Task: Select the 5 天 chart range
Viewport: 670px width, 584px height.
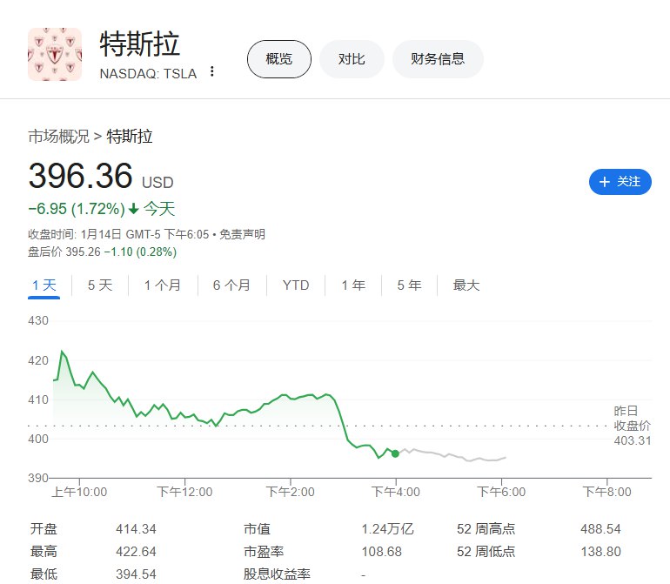Action: pyautogui.click(x=100, y=285)
